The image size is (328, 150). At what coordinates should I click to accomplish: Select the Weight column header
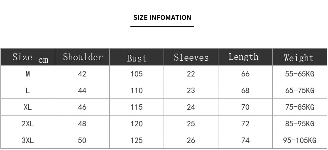tap(299, 57)
